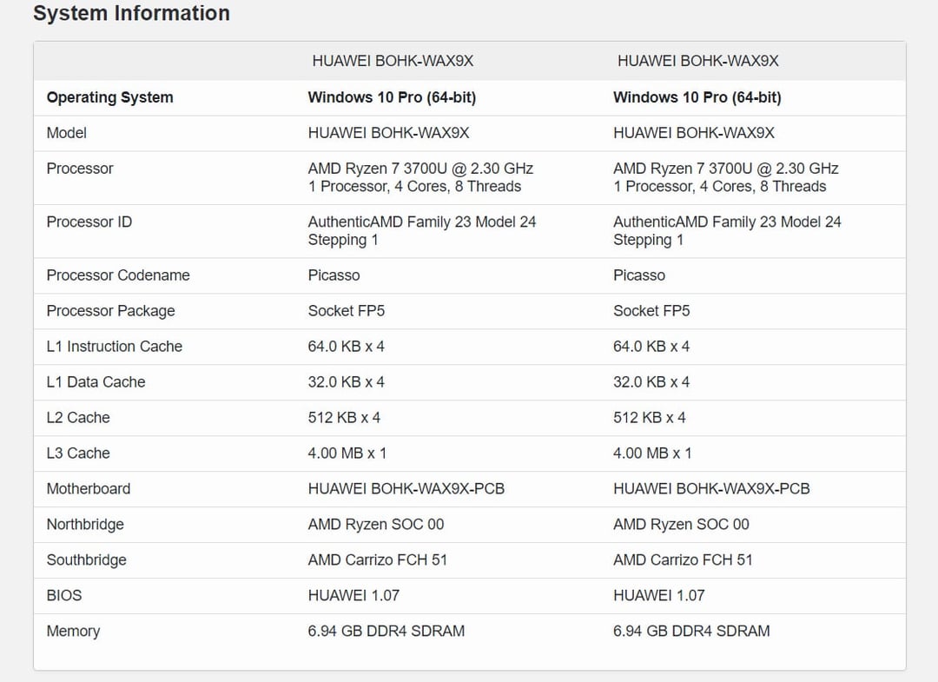Click the Model value in the second column
This screenshot has width=938, height=682.
pos(694,133)
